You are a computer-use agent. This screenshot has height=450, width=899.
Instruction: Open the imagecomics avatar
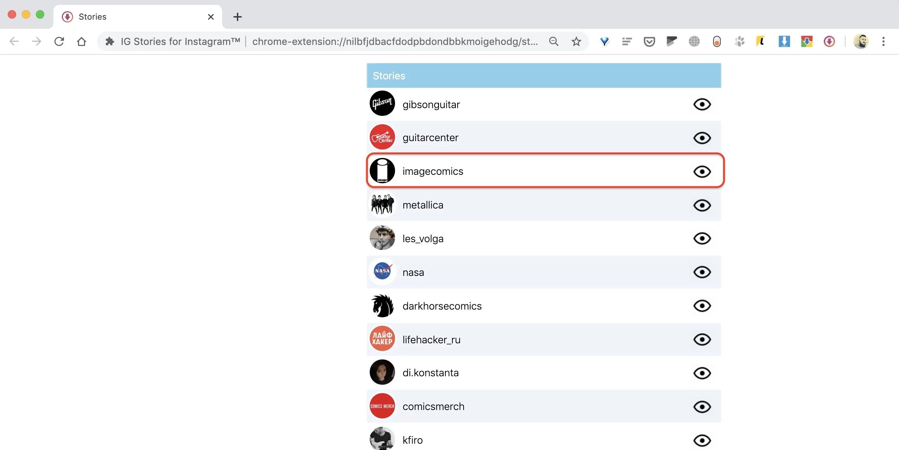[382, 171]
